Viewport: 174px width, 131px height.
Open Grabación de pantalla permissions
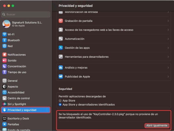[x=114, y=21]
